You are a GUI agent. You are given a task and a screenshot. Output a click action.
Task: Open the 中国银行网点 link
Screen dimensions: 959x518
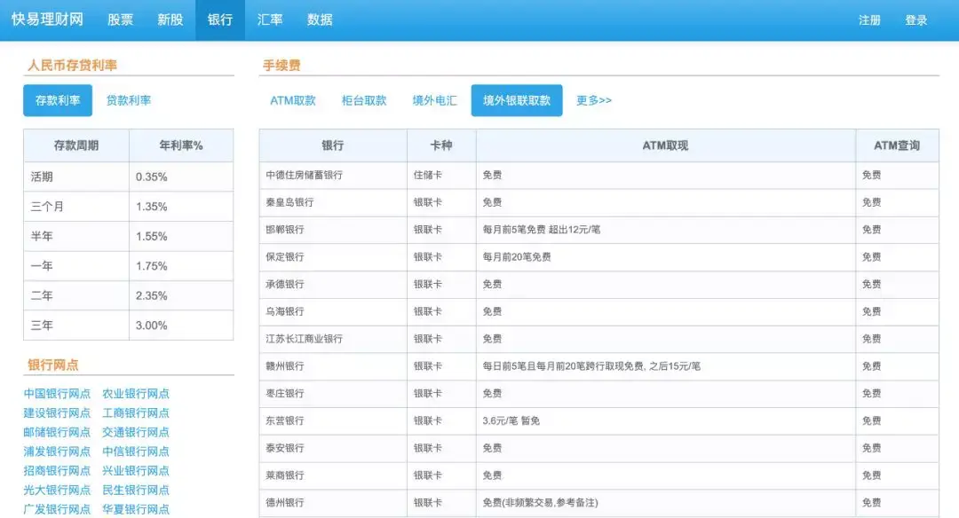coord(57,394)
